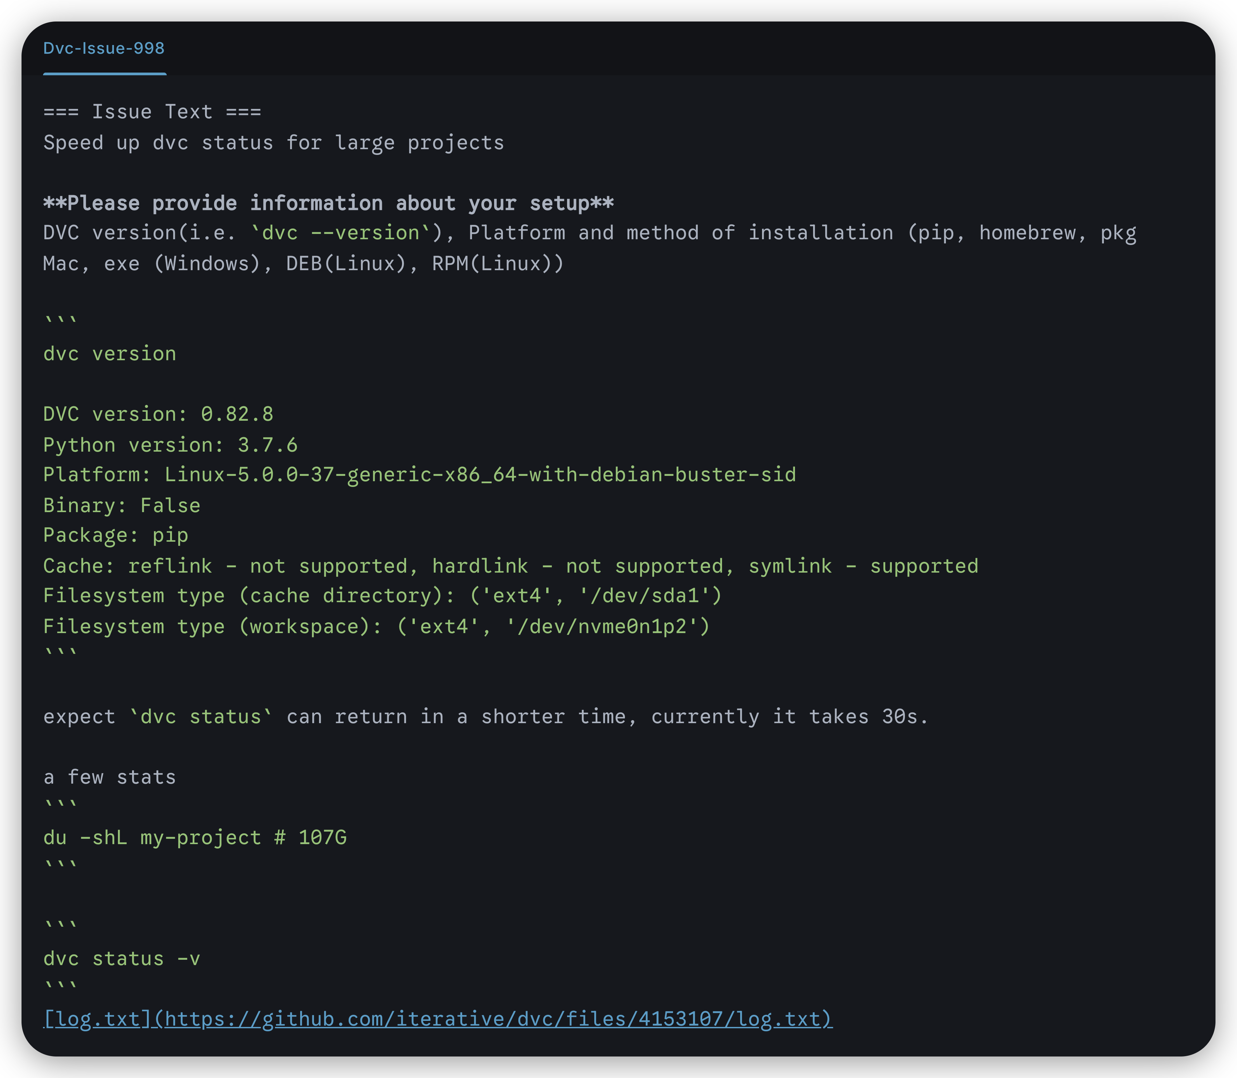1237x1078 pixels.
Task: Click the inline code 'dvc --version'
Action: (x=341, y=233)
